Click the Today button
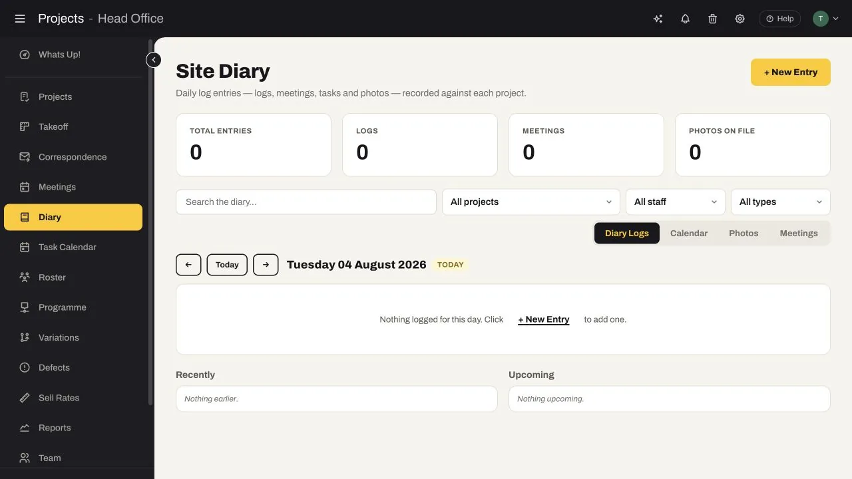This screenshot has width=852, height=479. pos(227,265)
